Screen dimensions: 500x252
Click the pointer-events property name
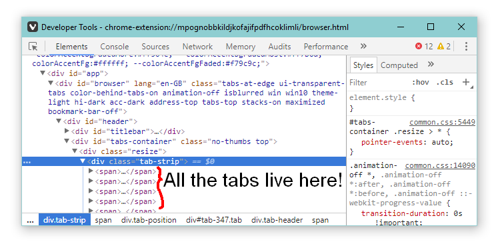(393, 142)
